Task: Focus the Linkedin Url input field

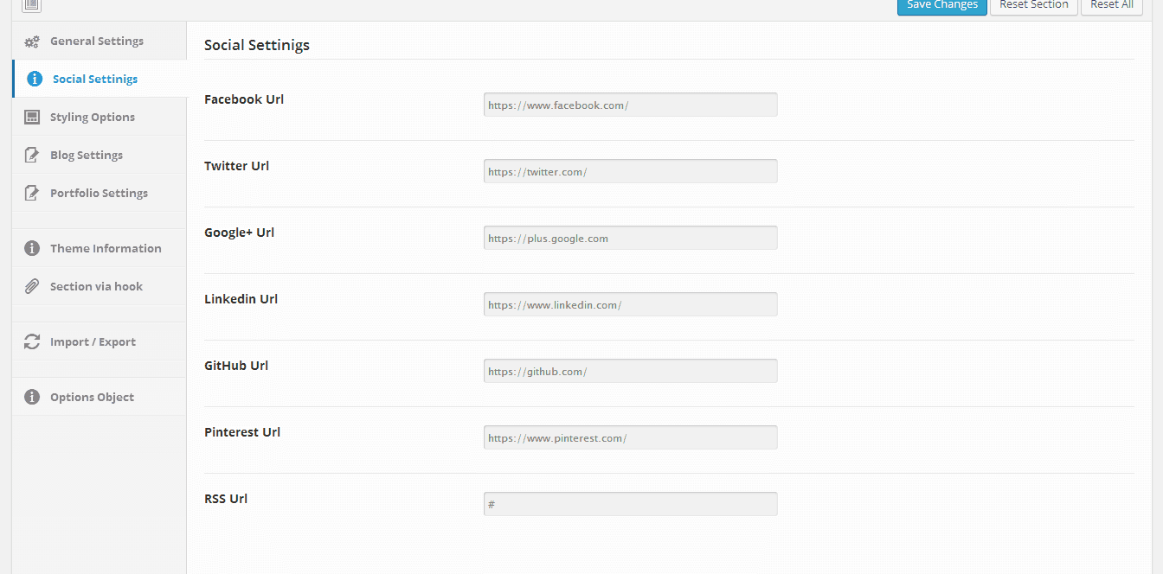Action: tap(630, 304)
